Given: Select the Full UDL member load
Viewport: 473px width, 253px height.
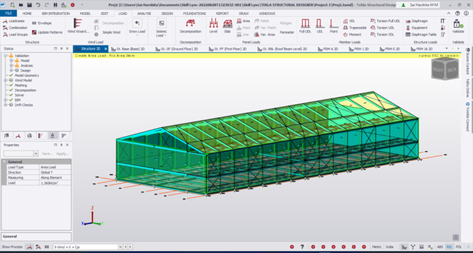Looking at the screenshot, I should pos(305,26).
